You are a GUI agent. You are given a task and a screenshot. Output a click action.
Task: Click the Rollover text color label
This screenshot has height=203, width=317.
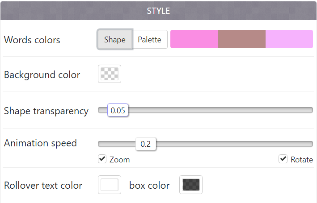43,186
